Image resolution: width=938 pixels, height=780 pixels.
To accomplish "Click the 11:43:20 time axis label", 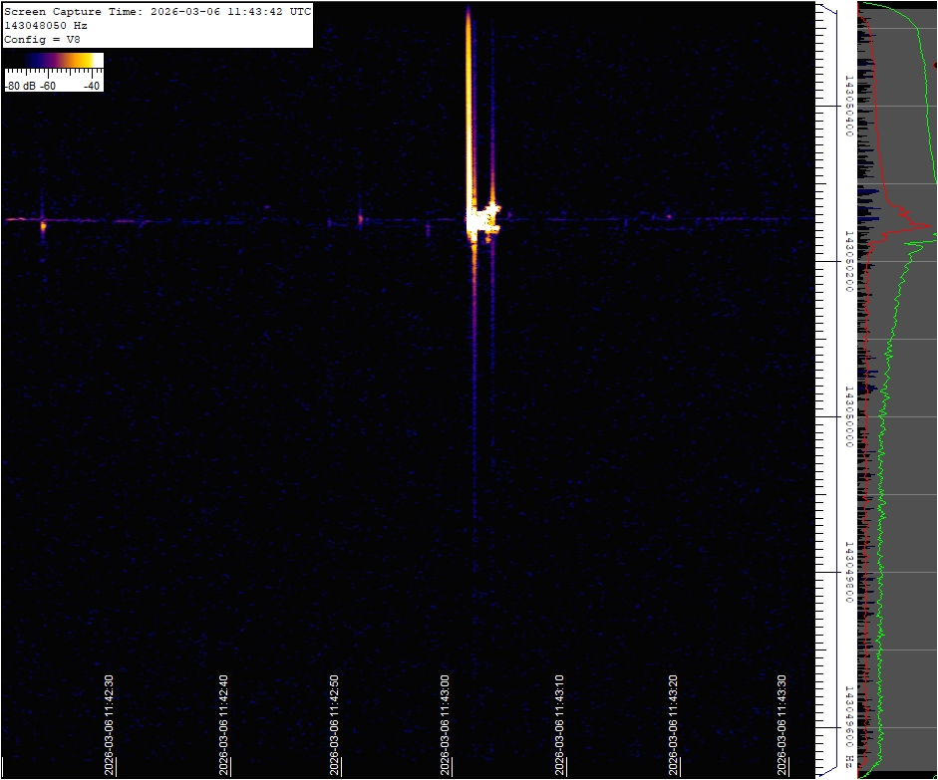I will 671,723.
